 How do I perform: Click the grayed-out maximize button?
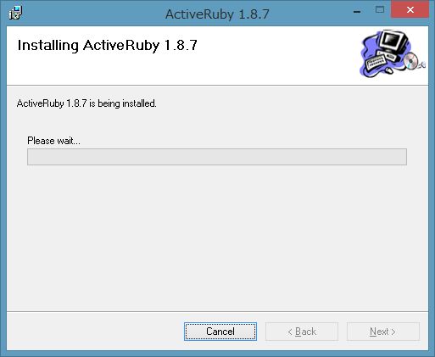point(380,10)
